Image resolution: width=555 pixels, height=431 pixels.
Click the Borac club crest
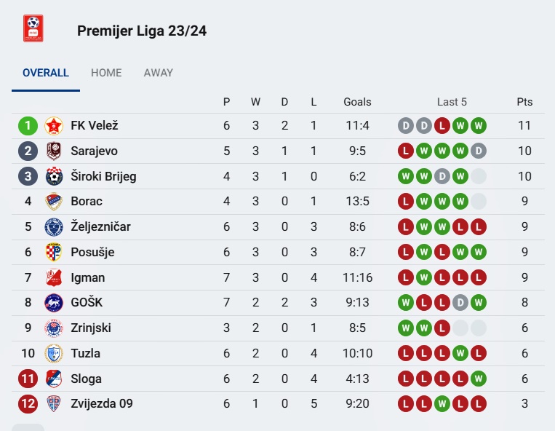click(54, 202)
